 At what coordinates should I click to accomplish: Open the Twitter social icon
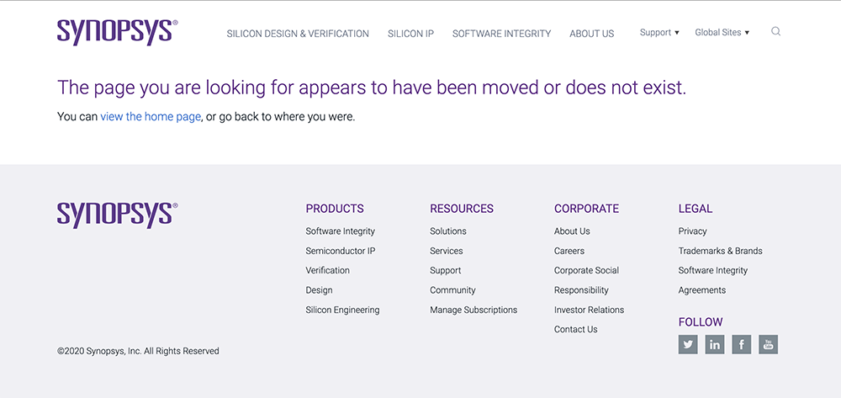click(688, 344)
